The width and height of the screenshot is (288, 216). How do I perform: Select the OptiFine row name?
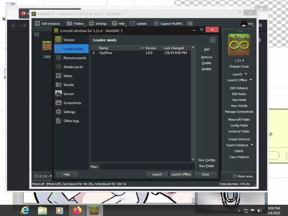tap(106, 53)
